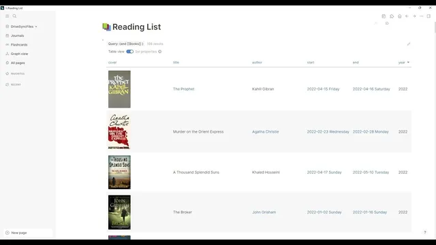
Task: Expand the Recent section
Action: point(16,84)
